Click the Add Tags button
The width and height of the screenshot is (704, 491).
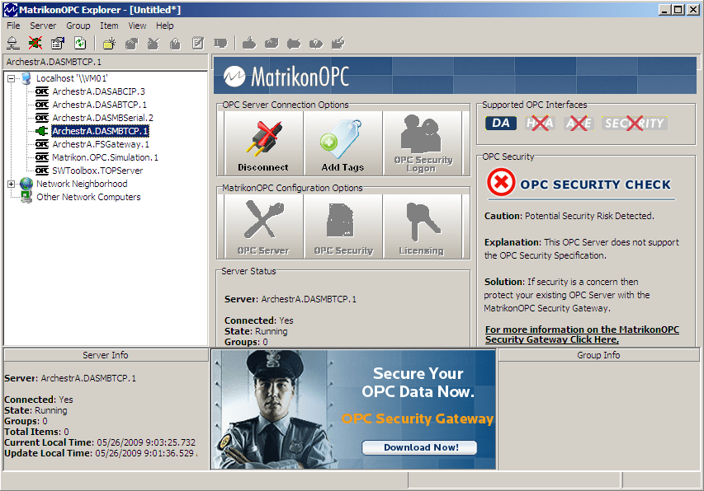tap(343, 143)
